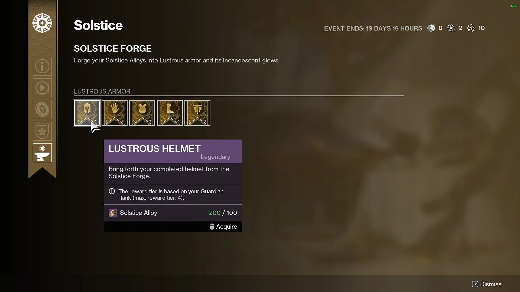Select the Lustrous leg boots icon

[170, 113]
